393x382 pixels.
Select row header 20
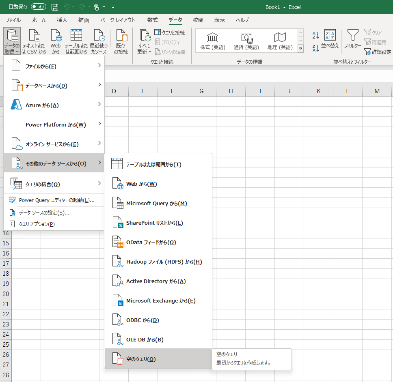point(6,294)
